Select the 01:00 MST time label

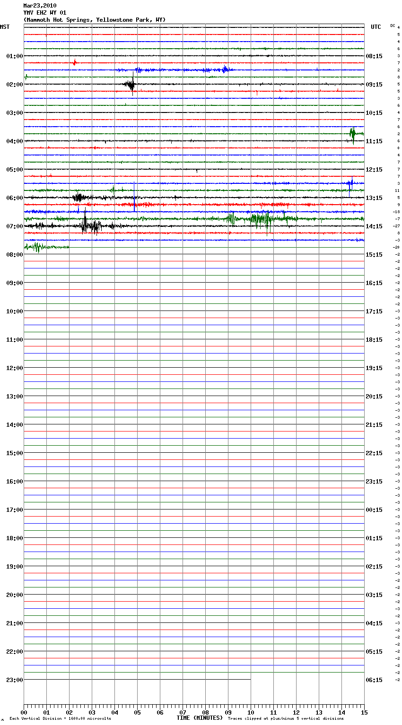(x=15, y=56)
